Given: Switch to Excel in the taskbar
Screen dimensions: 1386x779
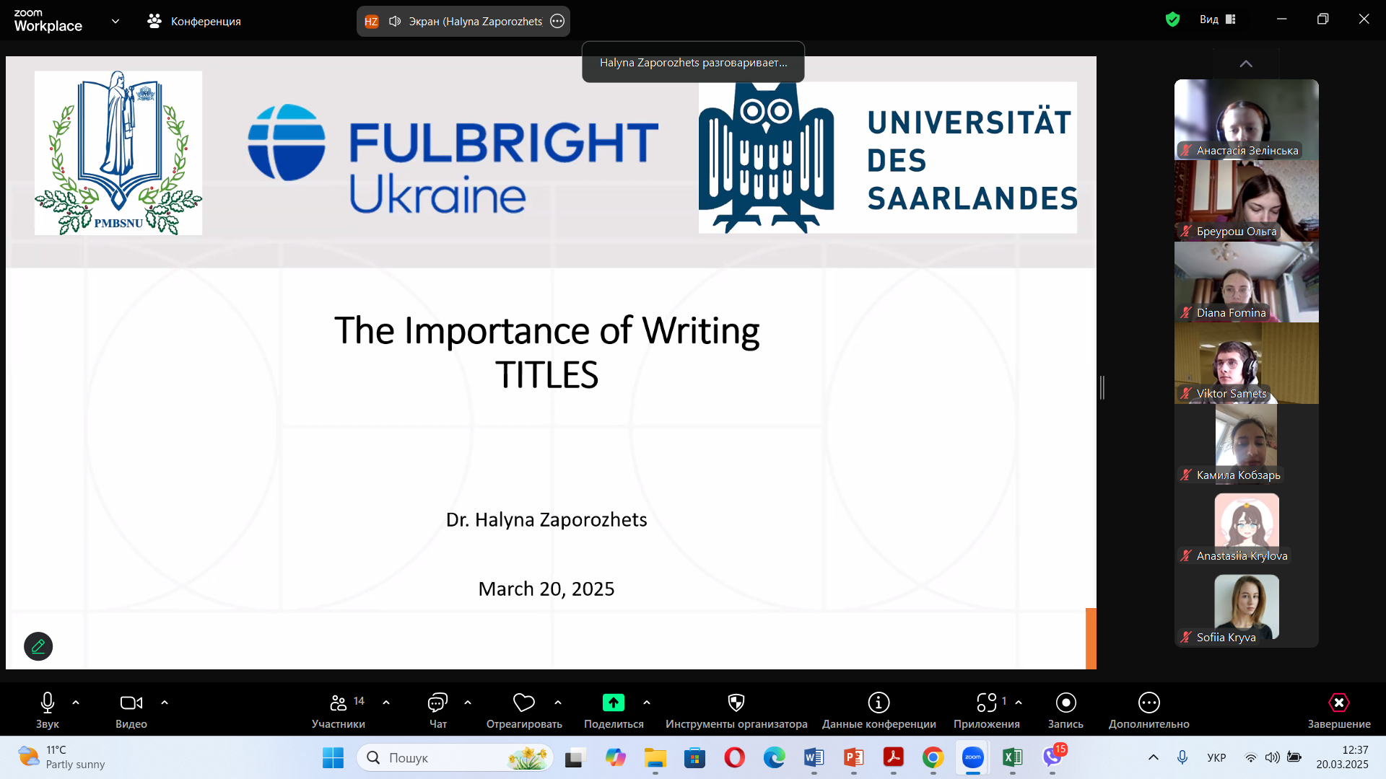Looking at the screenshot, I should point(1012,757).
